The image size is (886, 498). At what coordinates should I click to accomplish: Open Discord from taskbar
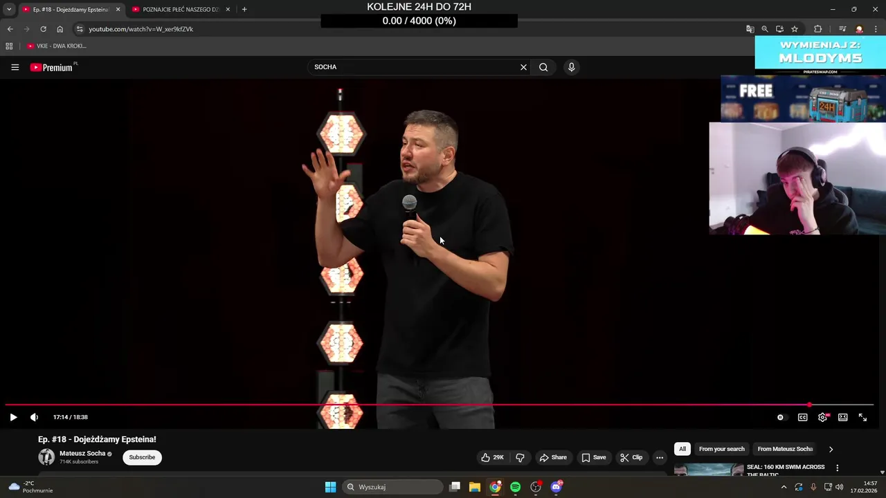[x=556, y=487]
